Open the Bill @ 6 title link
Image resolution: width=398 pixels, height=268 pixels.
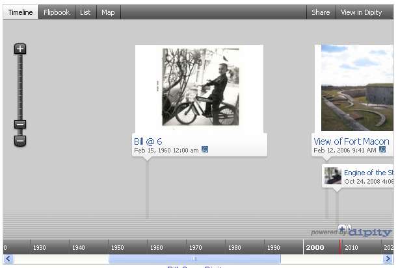coord(148,141)
